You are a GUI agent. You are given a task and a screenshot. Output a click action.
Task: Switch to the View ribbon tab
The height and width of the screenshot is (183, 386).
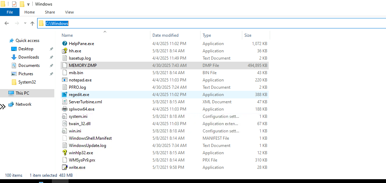(69, 12)
